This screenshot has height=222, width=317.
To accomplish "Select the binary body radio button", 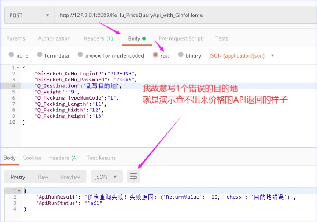I will click(x=181, y=55).
